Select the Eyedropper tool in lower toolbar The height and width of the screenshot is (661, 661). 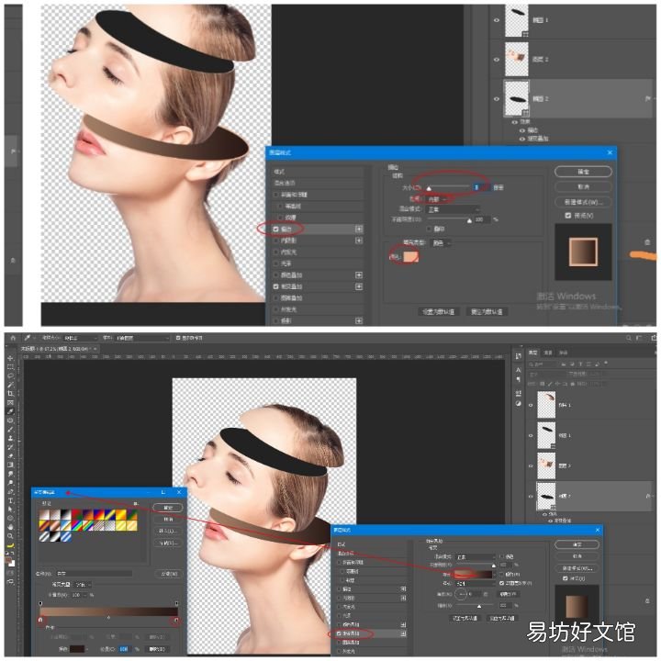point(10,411)
